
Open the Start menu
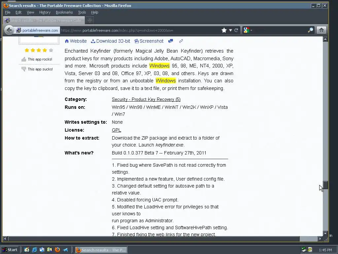point(10,250)
